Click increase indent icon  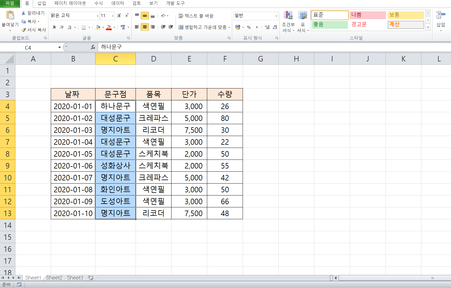point(171,27)
